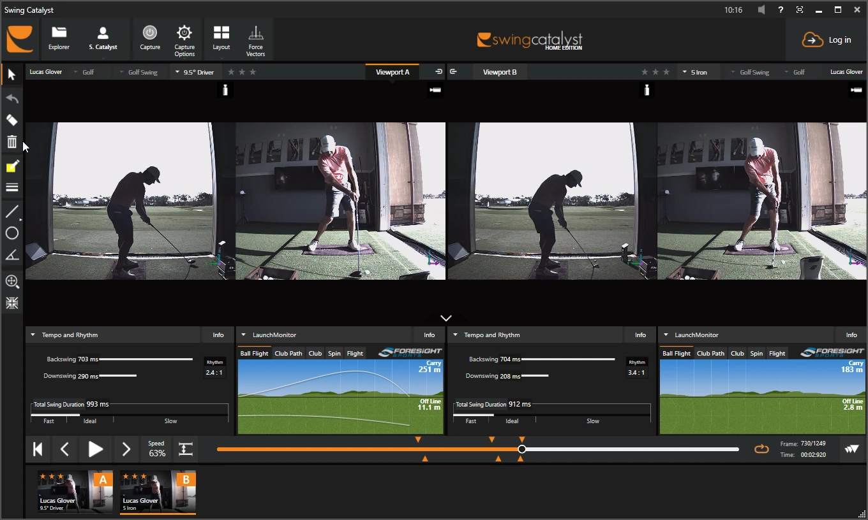Toggle the loop playback icon
This screenshot has height=520, width=868.
pyautogui.click(x=761, y=449)
